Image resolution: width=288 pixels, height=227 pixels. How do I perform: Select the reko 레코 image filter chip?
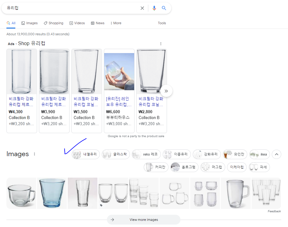click(146, 154)
